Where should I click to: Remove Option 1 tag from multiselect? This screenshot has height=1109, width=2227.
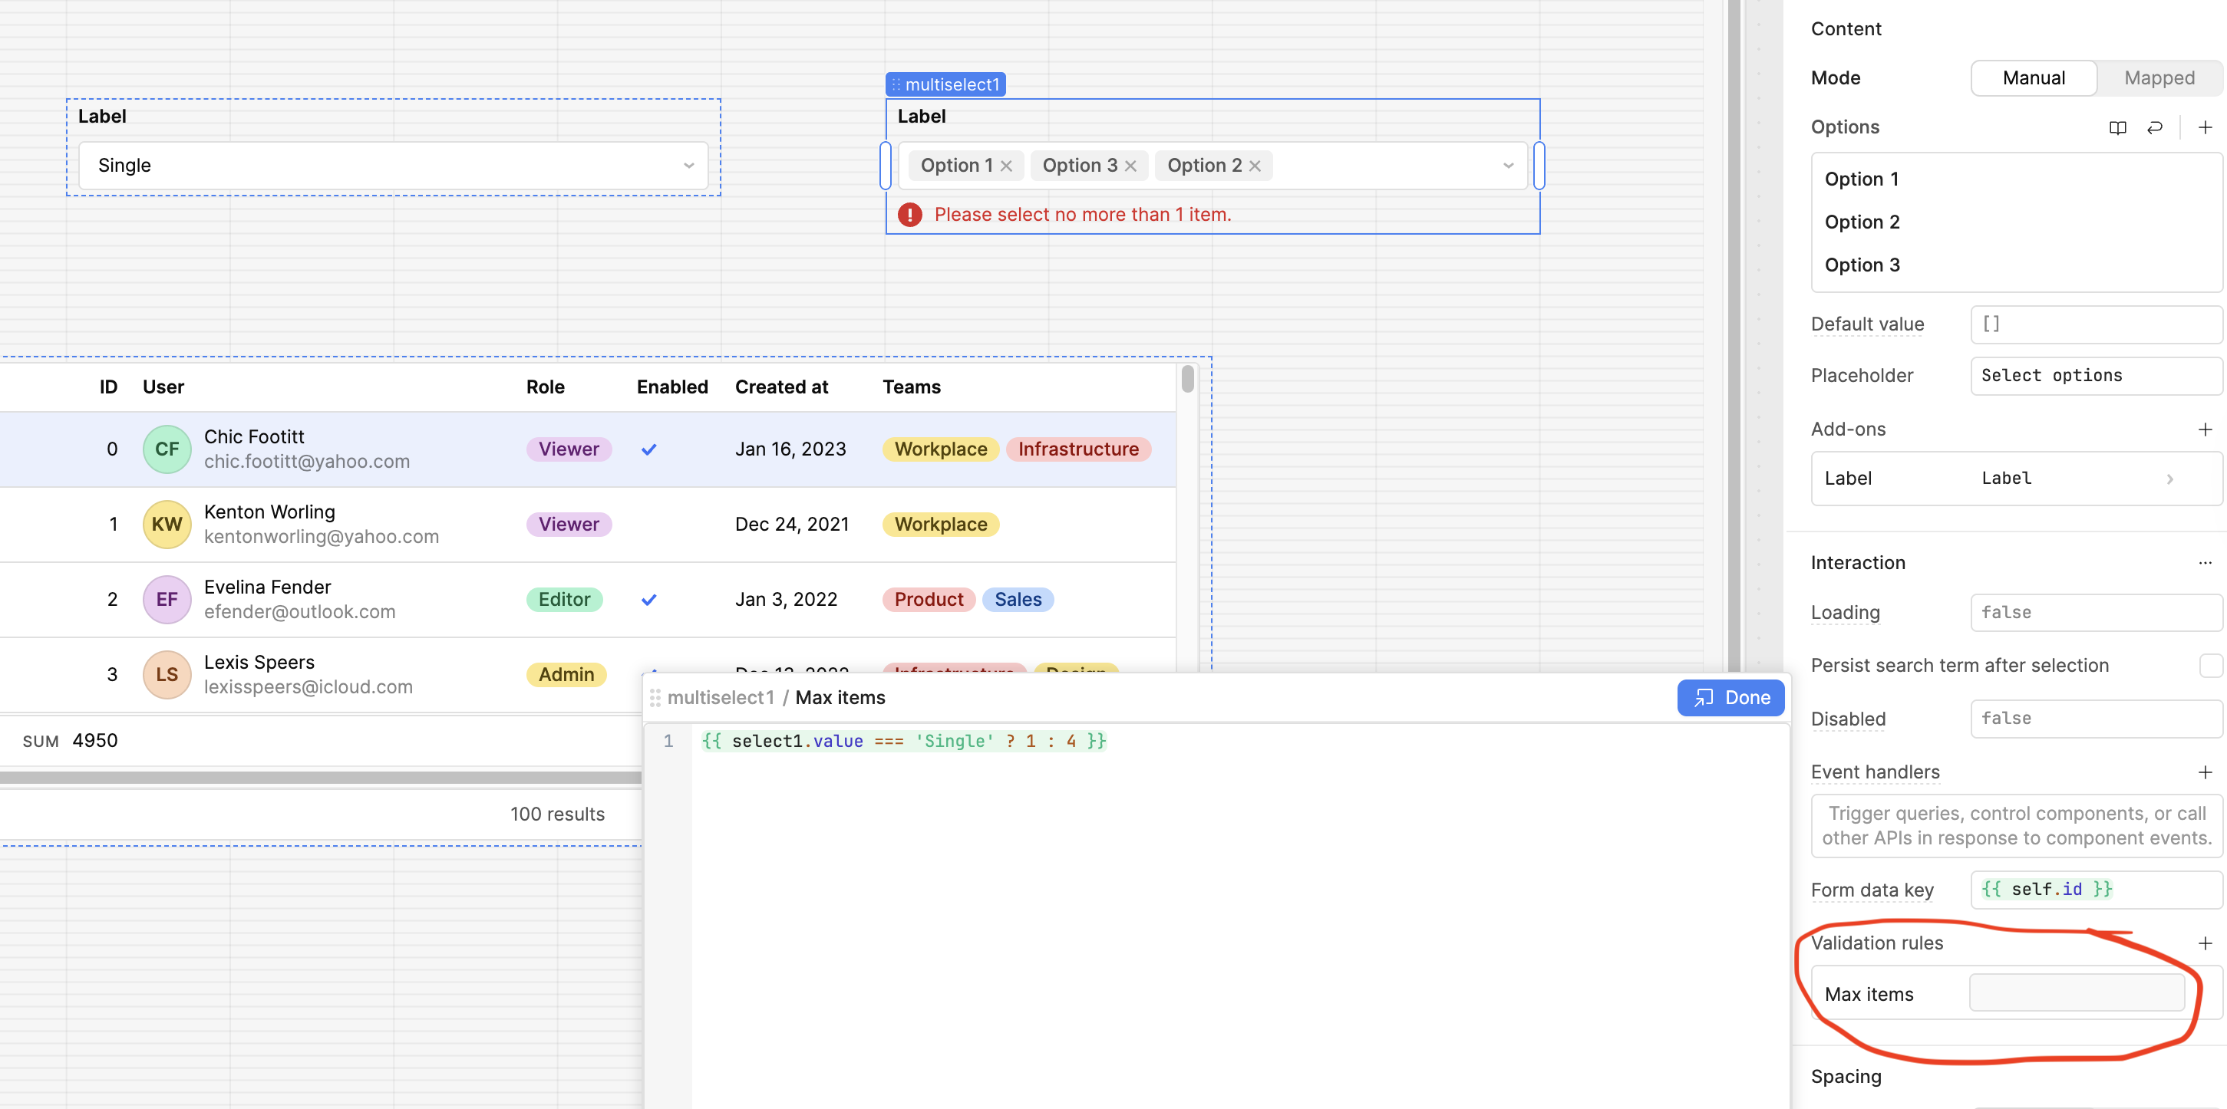[1006, 166]
